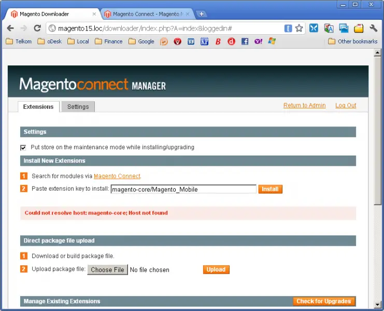This screenshot has width=384, height=311.
Task: Switch to Magento Downloader browser tab
Action: [x=51, y=14]
